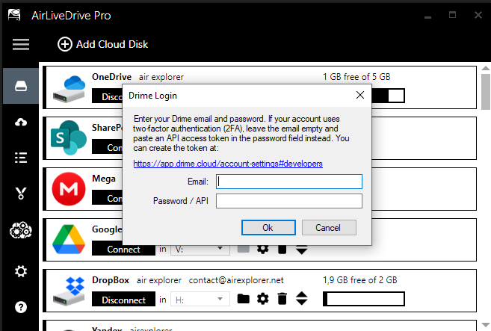
Task: Click '1 GB free of 5 GB' text
Action: [356, 77]
